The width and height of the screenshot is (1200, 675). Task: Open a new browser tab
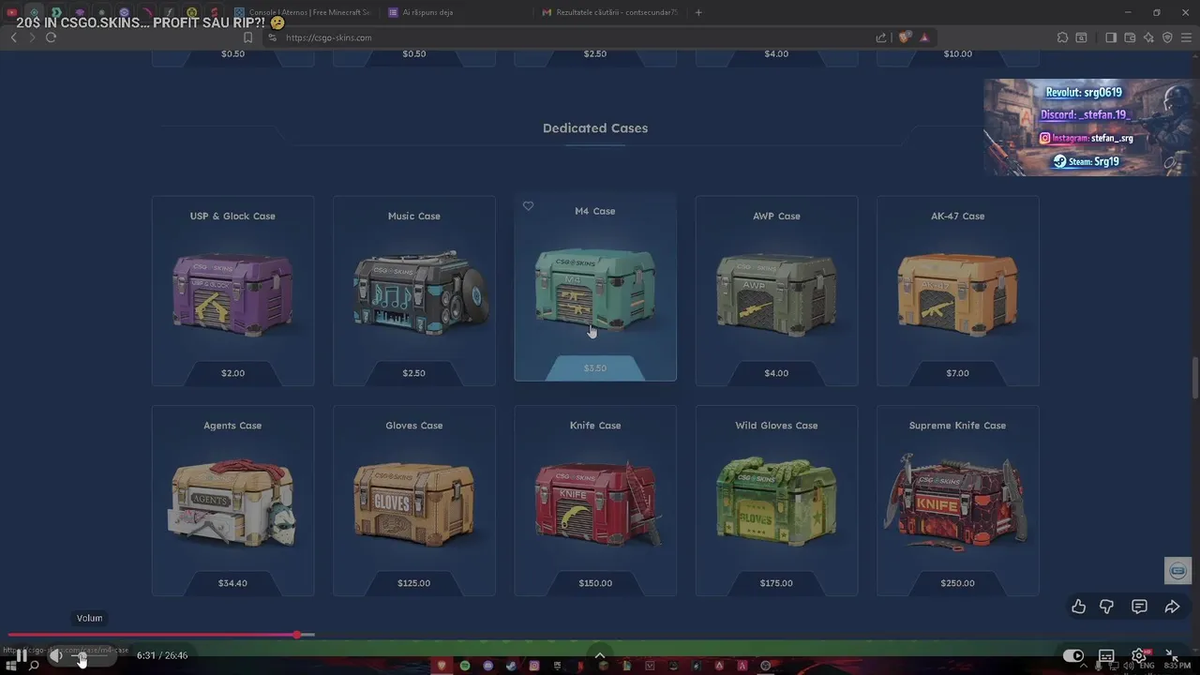(x=698, y=12)
